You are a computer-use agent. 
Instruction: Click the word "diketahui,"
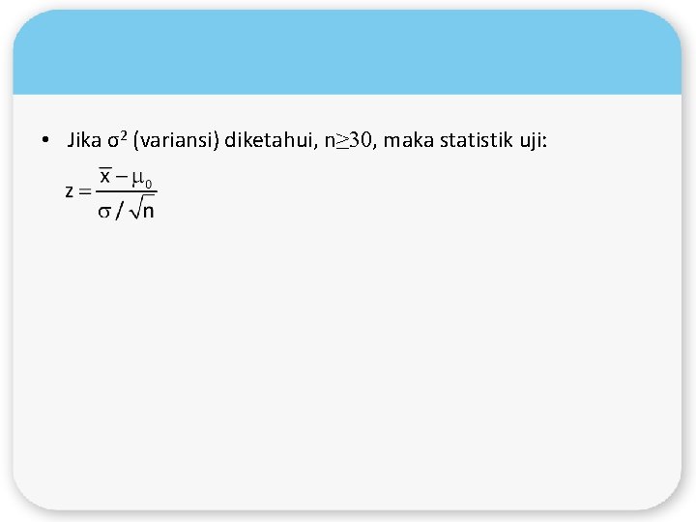pyautogui.click(x=272, y=140)
